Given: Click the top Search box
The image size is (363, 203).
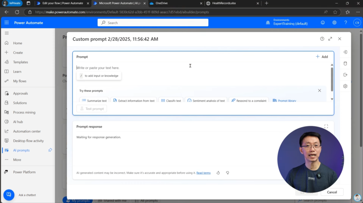Looking at the screenshot, I should [x=153, y=23].
